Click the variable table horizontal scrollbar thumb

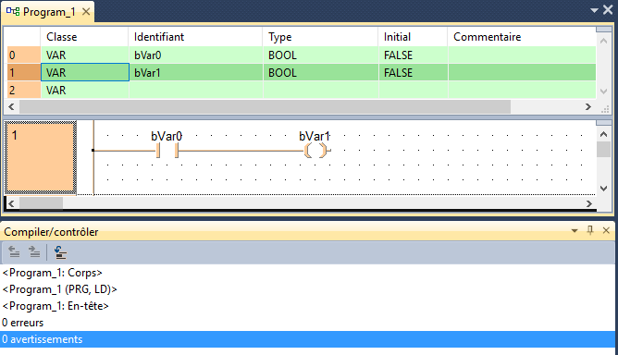click(265, 106)
